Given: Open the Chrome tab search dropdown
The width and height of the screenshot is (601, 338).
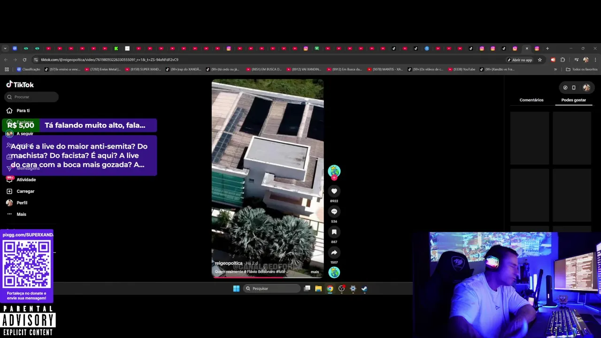Looking at the screenshot, I should 5,48.
